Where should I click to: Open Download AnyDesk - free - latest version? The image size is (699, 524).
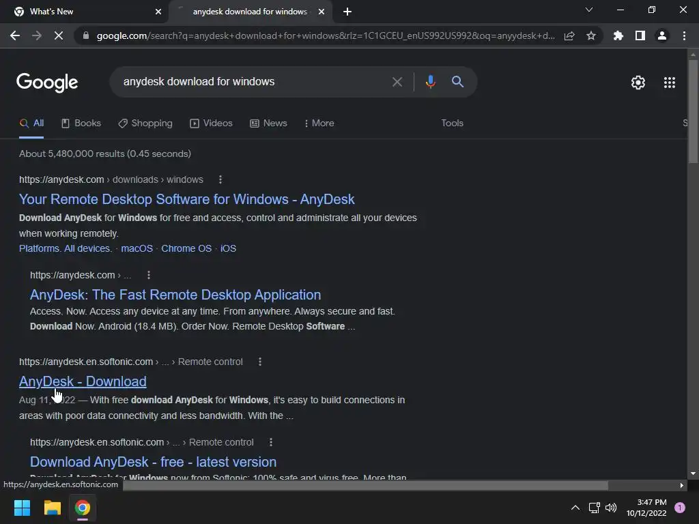(x=153, y=462)
